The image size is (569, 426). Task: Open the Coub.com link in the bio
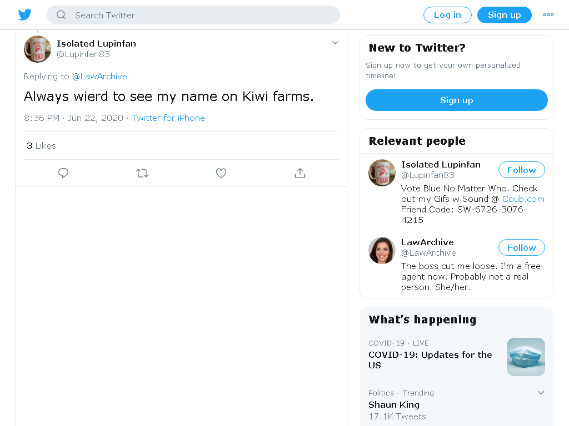(523, 199)
